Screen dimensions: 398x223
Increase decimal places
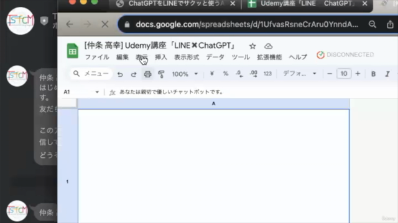pyautogui.click(x=253, y=74)
